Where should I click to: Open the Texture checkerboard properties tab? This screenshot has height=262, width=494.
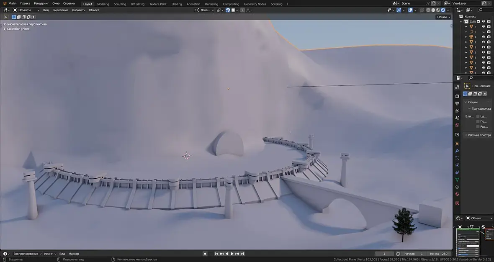point(457,203)
